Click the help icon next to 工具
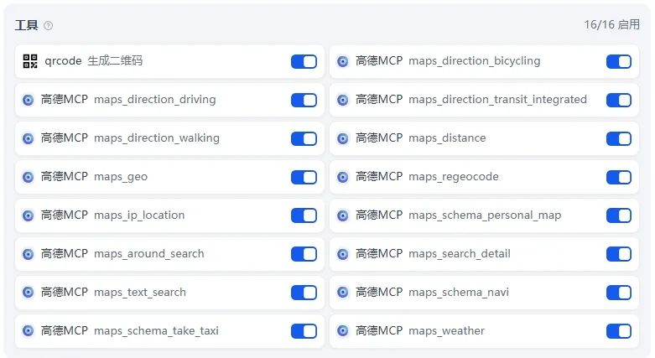This screenshot has width=655, height=358. point(49,25)
